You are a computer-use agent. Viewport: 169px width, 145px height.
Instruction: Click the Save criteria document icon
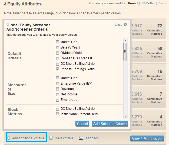51,138
